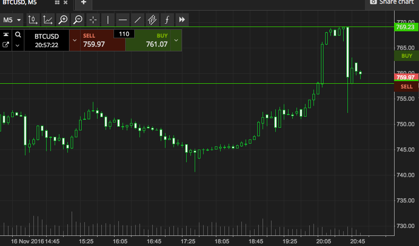This screenshot has width=419, height=246.
Task: Open the chart type candlestick tool
Action: pyautogui.click(x=33, y=20)
